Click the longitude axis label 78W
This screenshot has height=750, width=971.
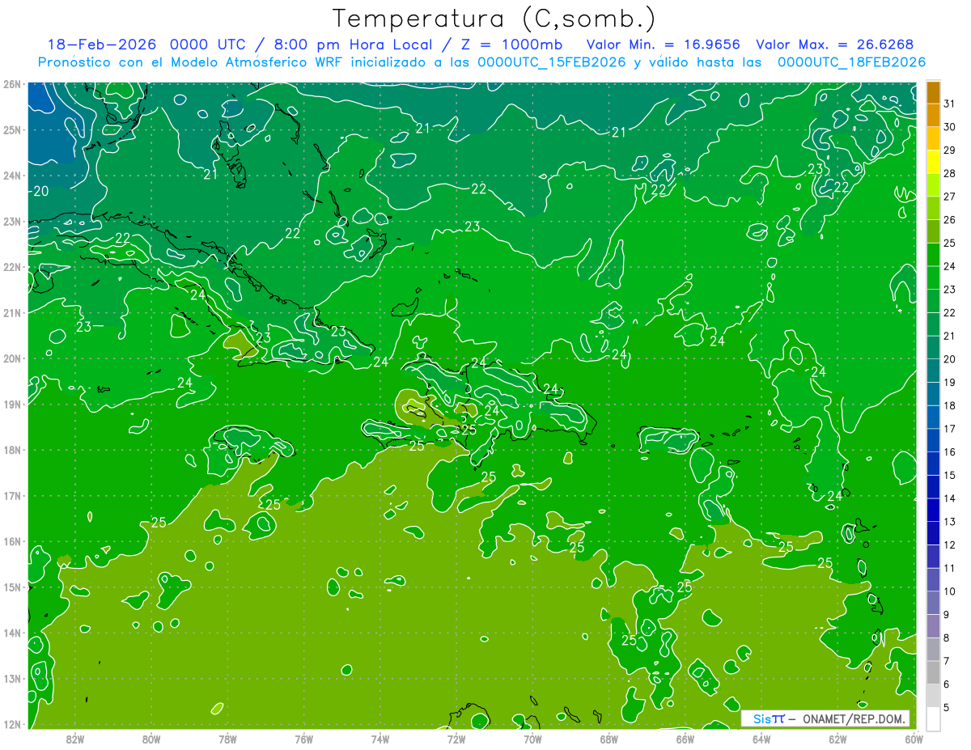227,739
